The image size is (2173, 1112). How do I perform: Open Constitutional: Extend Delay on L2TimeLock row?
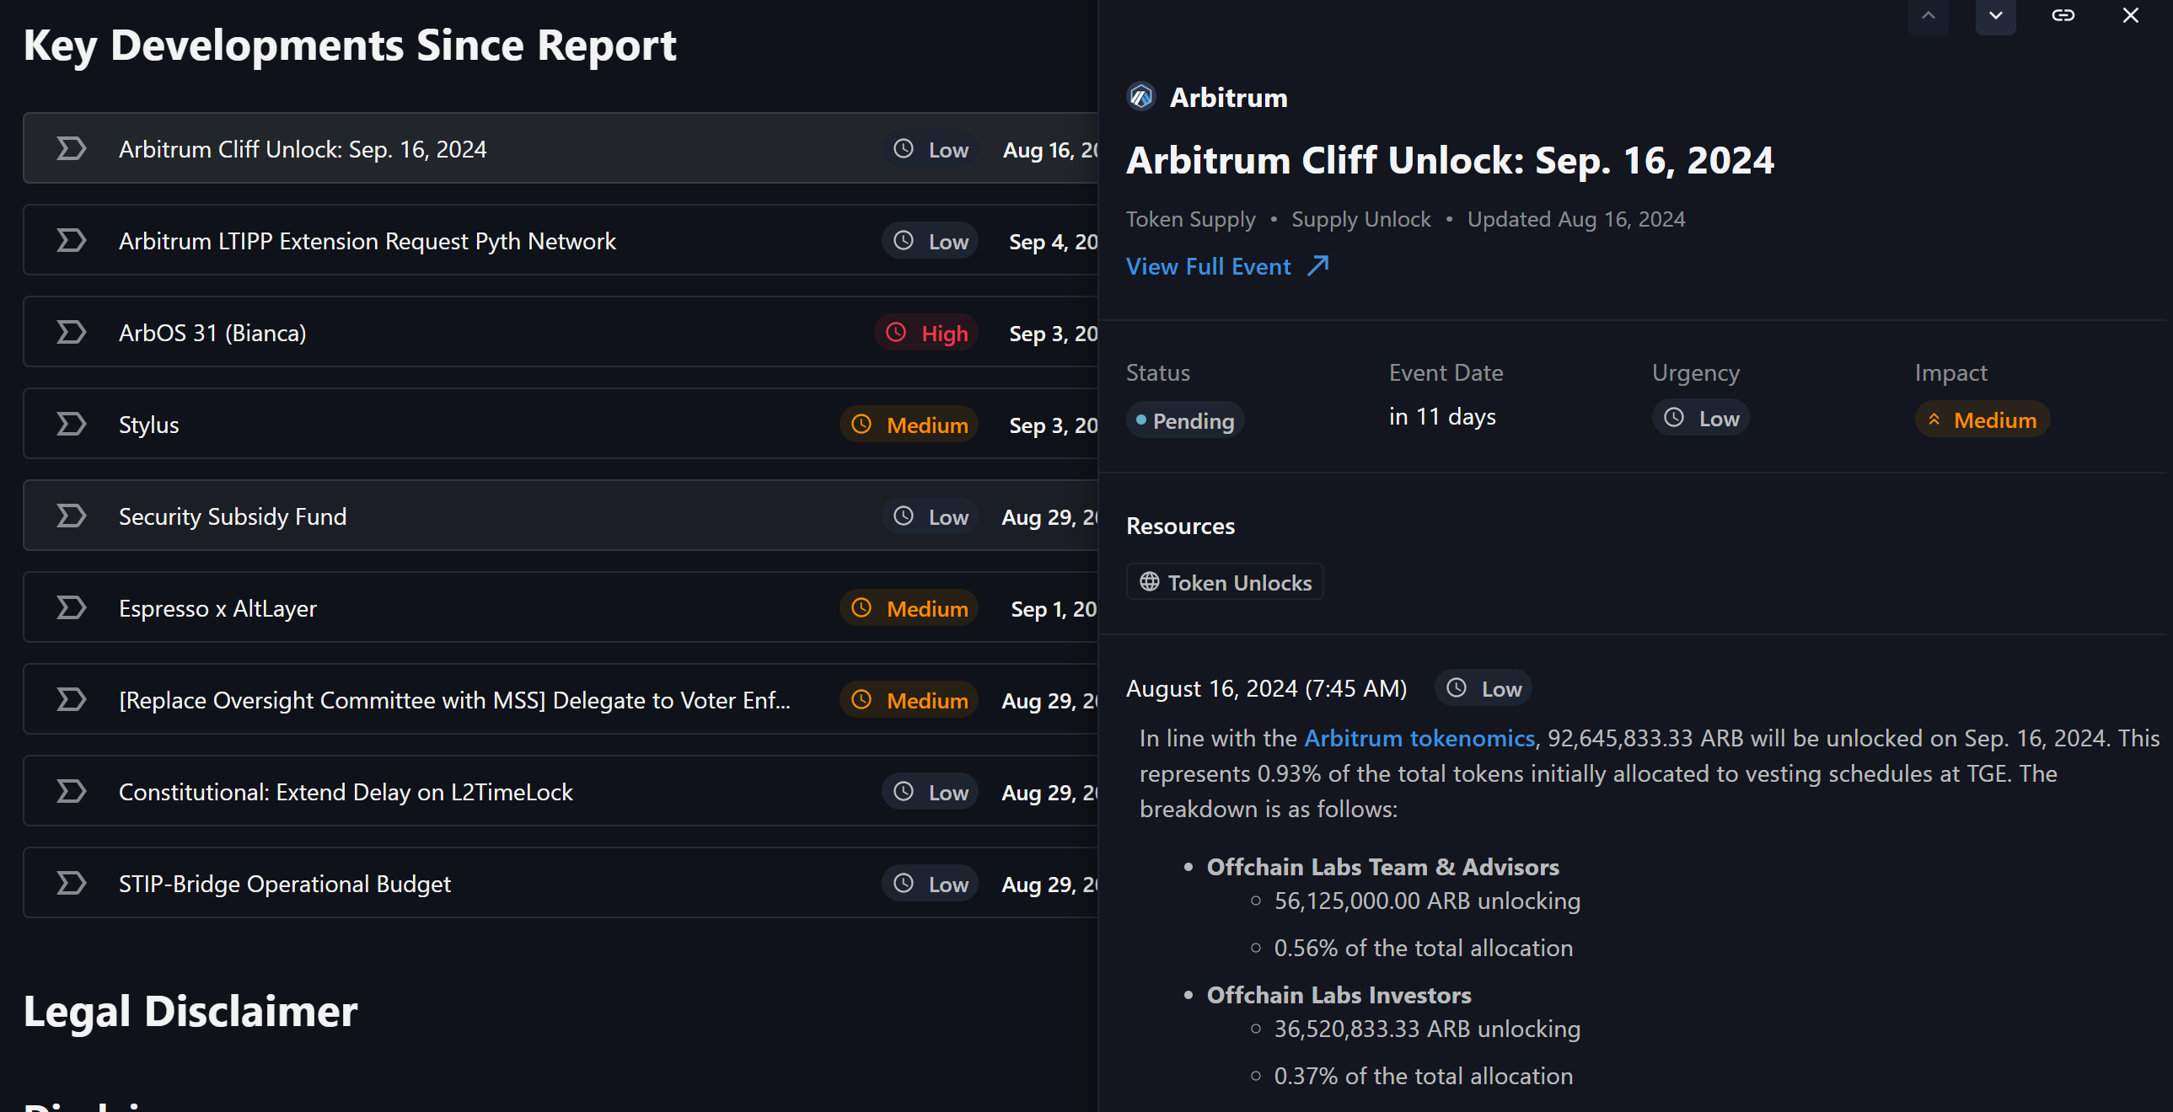[561, 792]
